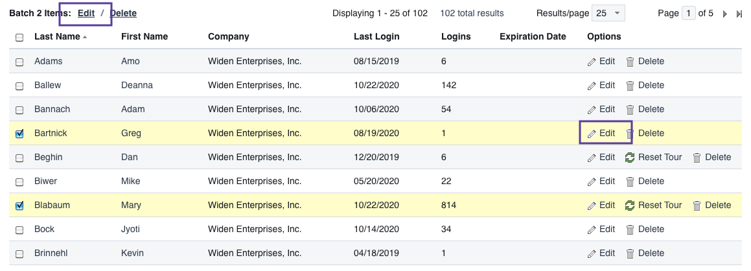Sort by Expiration Date column
The height and width of the screenshot is (271, 751).
tap(533, 36)
